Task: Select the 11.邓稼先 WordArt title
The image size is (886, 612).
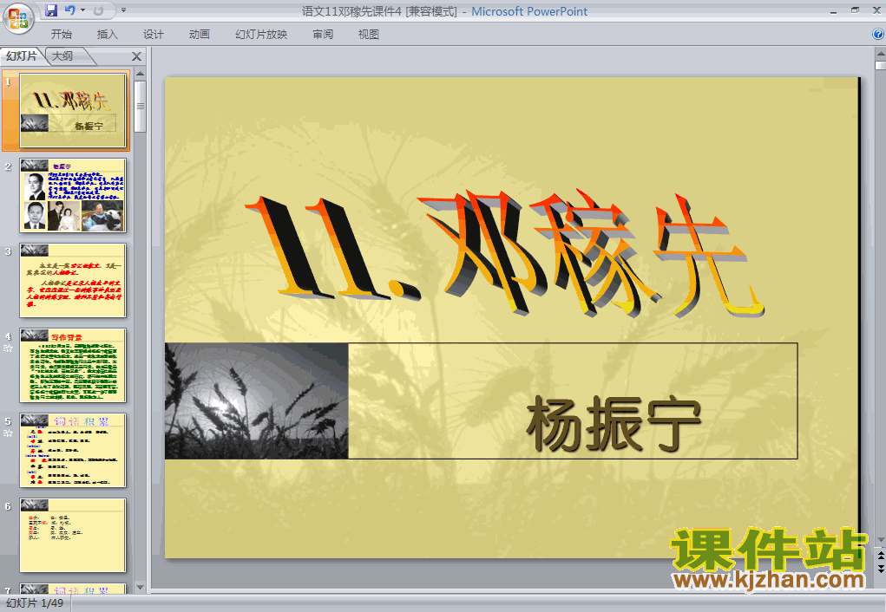Action: pyautogui.click(x=504, y=254)
